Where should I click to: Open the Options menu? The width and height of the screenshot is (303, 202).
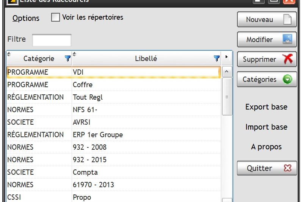[26, 18]
